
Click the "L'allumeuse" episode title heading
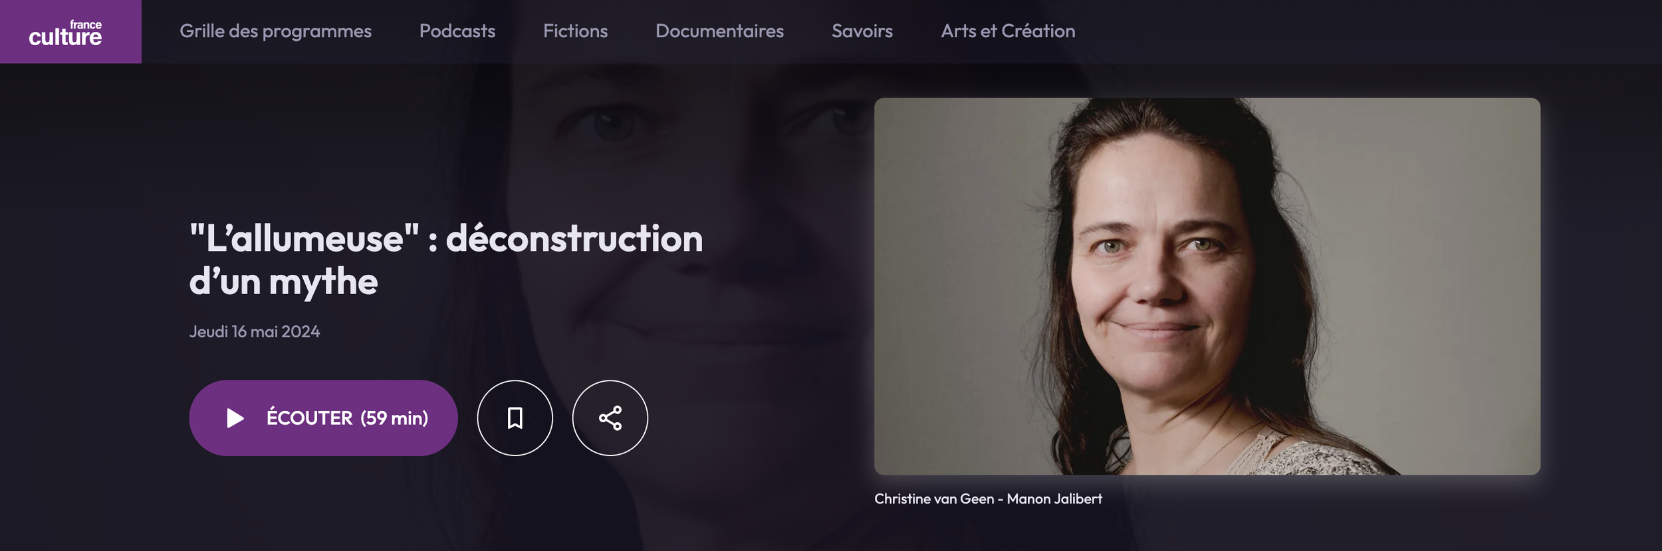446,260
